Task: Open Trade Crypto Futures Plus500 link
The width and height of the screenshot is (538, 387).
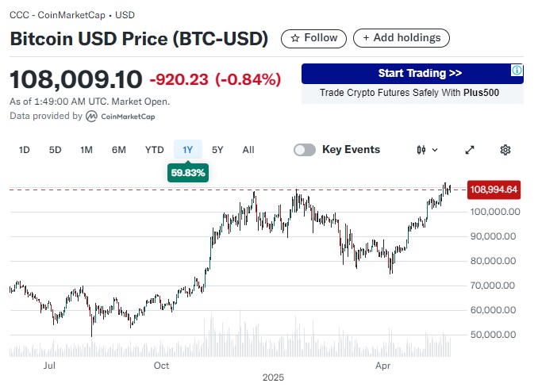Action: coord(412,94)
